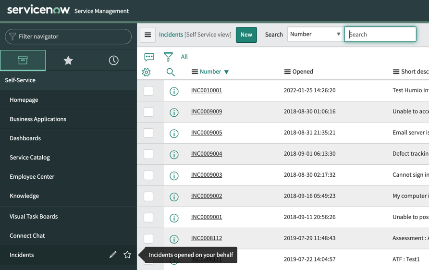Screen dimensions: 429x270
Task: Open the Opened column options menu
Action: pos(287,72)
